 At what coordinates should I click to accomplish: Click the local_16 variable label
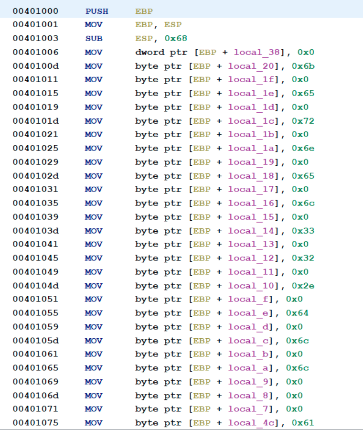[247, 203]
